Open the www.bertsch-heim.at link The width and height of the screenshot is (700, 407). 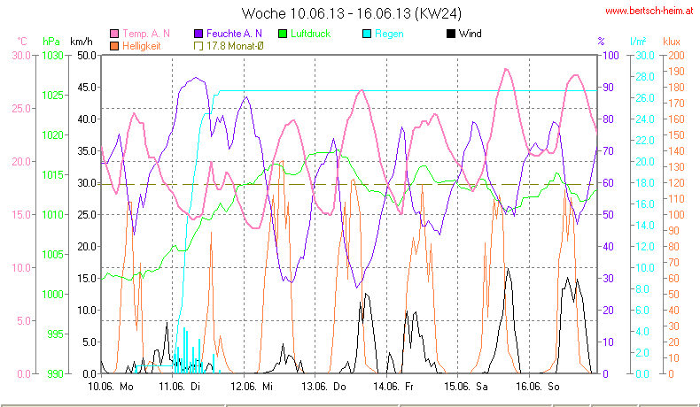[x=649, y=11]
